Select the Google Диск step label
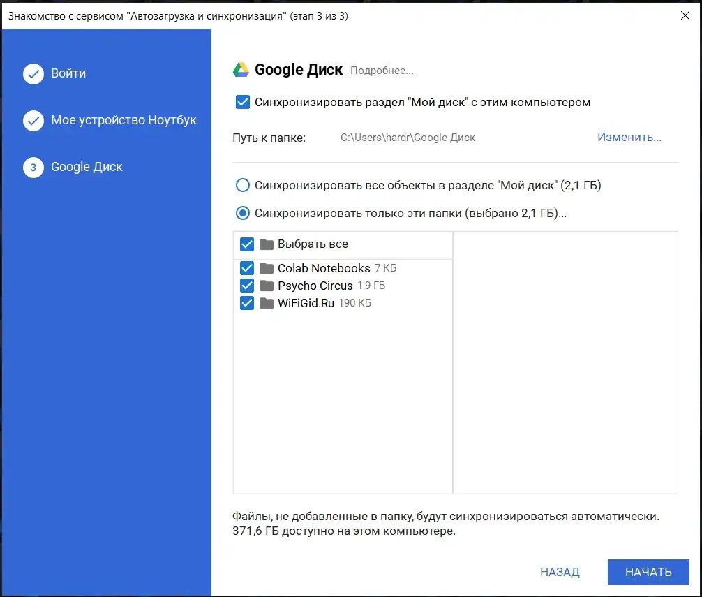Image resolution: width=702 pixels, height=597 pixels. point(87,167)
